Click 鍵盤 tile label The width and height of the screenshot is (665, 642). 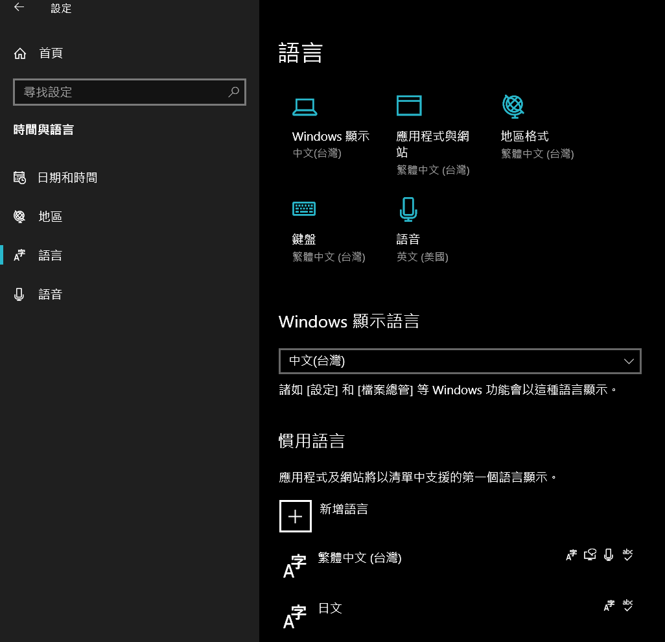(x=304, y=239)
